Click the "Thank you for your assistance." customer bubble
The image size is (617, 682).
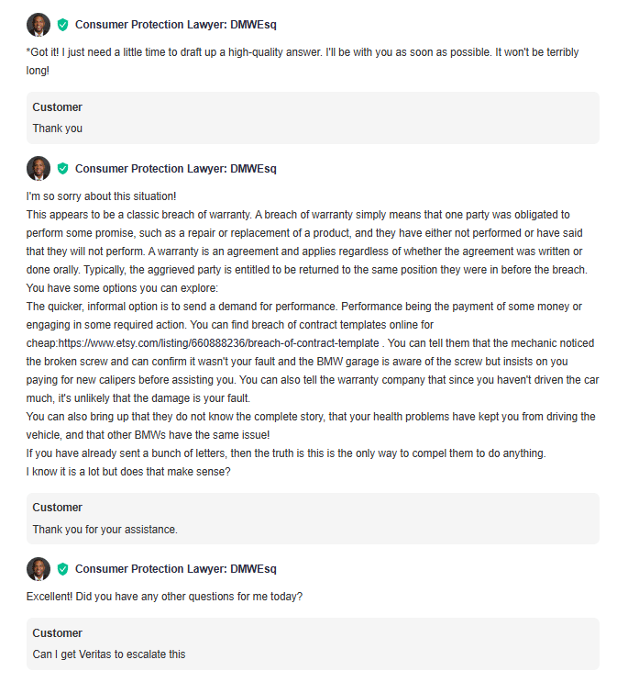(x=313, y=519)
